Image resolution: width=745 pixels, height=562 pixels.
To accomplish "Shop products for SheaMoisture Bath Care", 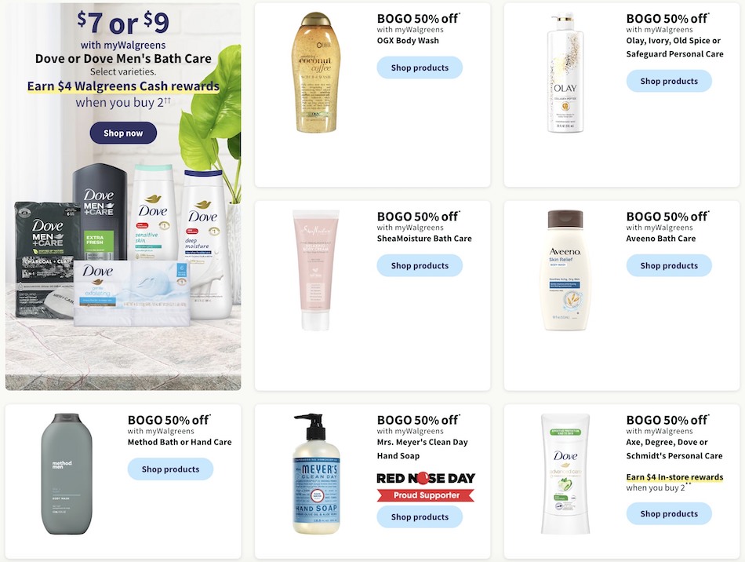I will pos(420,265).
